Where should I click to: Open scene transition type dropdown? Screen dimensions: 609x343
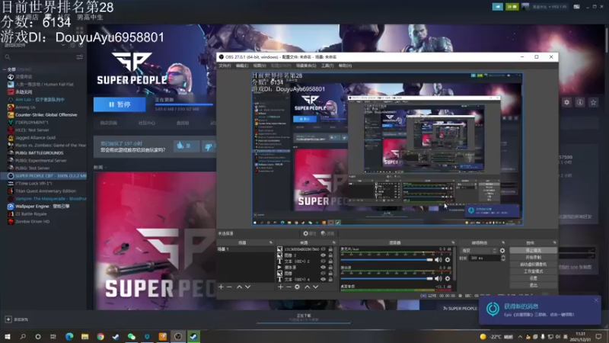point(478,251)
